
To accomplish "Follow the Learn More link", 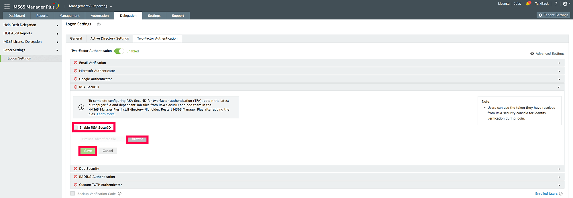I will 105,114.
